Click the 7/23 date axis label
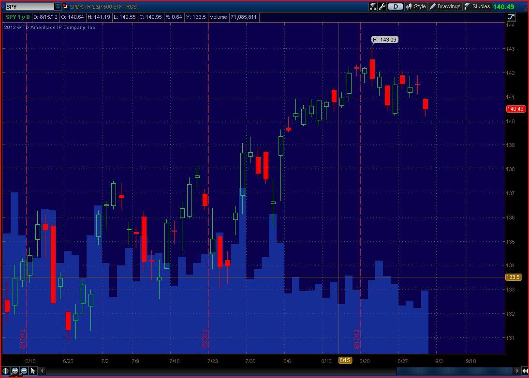This screenshot has height=378, width=529. (213, 361)
